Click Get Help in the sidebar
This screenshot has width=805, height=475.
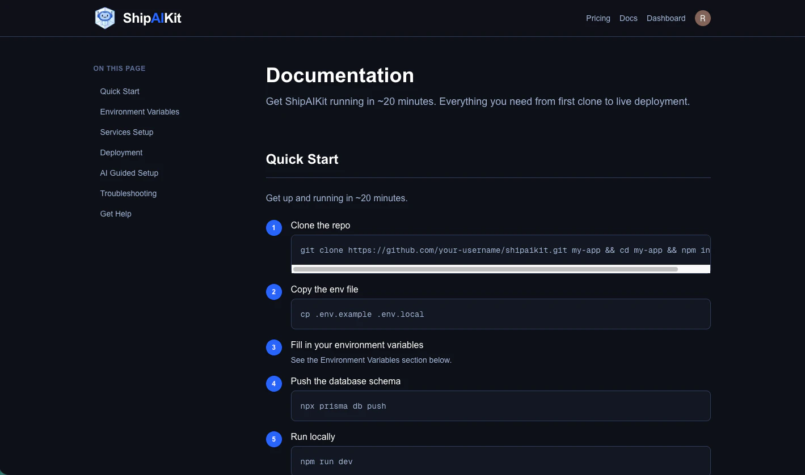coord(116,214)
